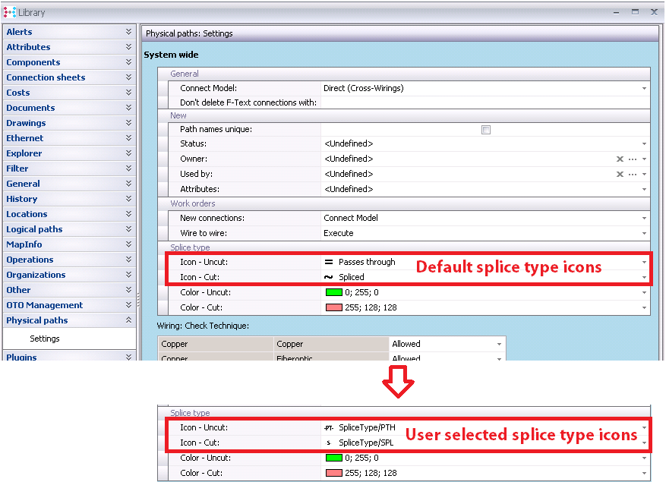The height and width of the screenshot is (482, 666).
Task: Open the top Color - Cut dropdown arrow
Action: [x=644, y=308]
